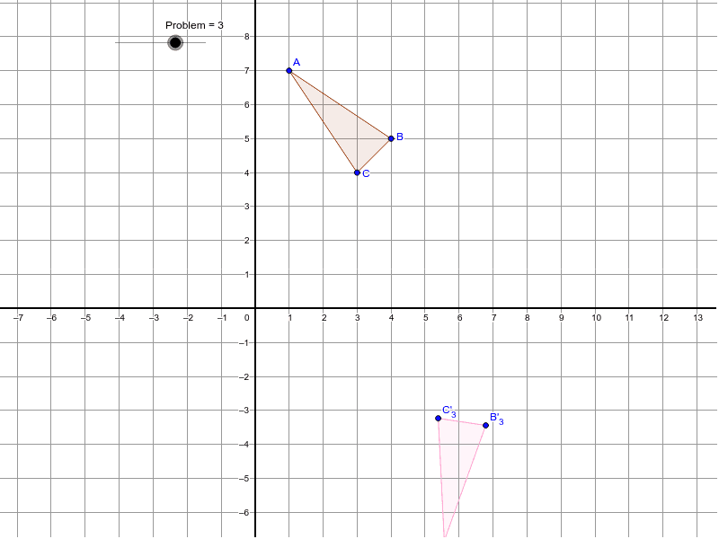Click x-axis label 10
This screenshot has height=539, width=719.
pyautogui.click(x=596, y=318)
